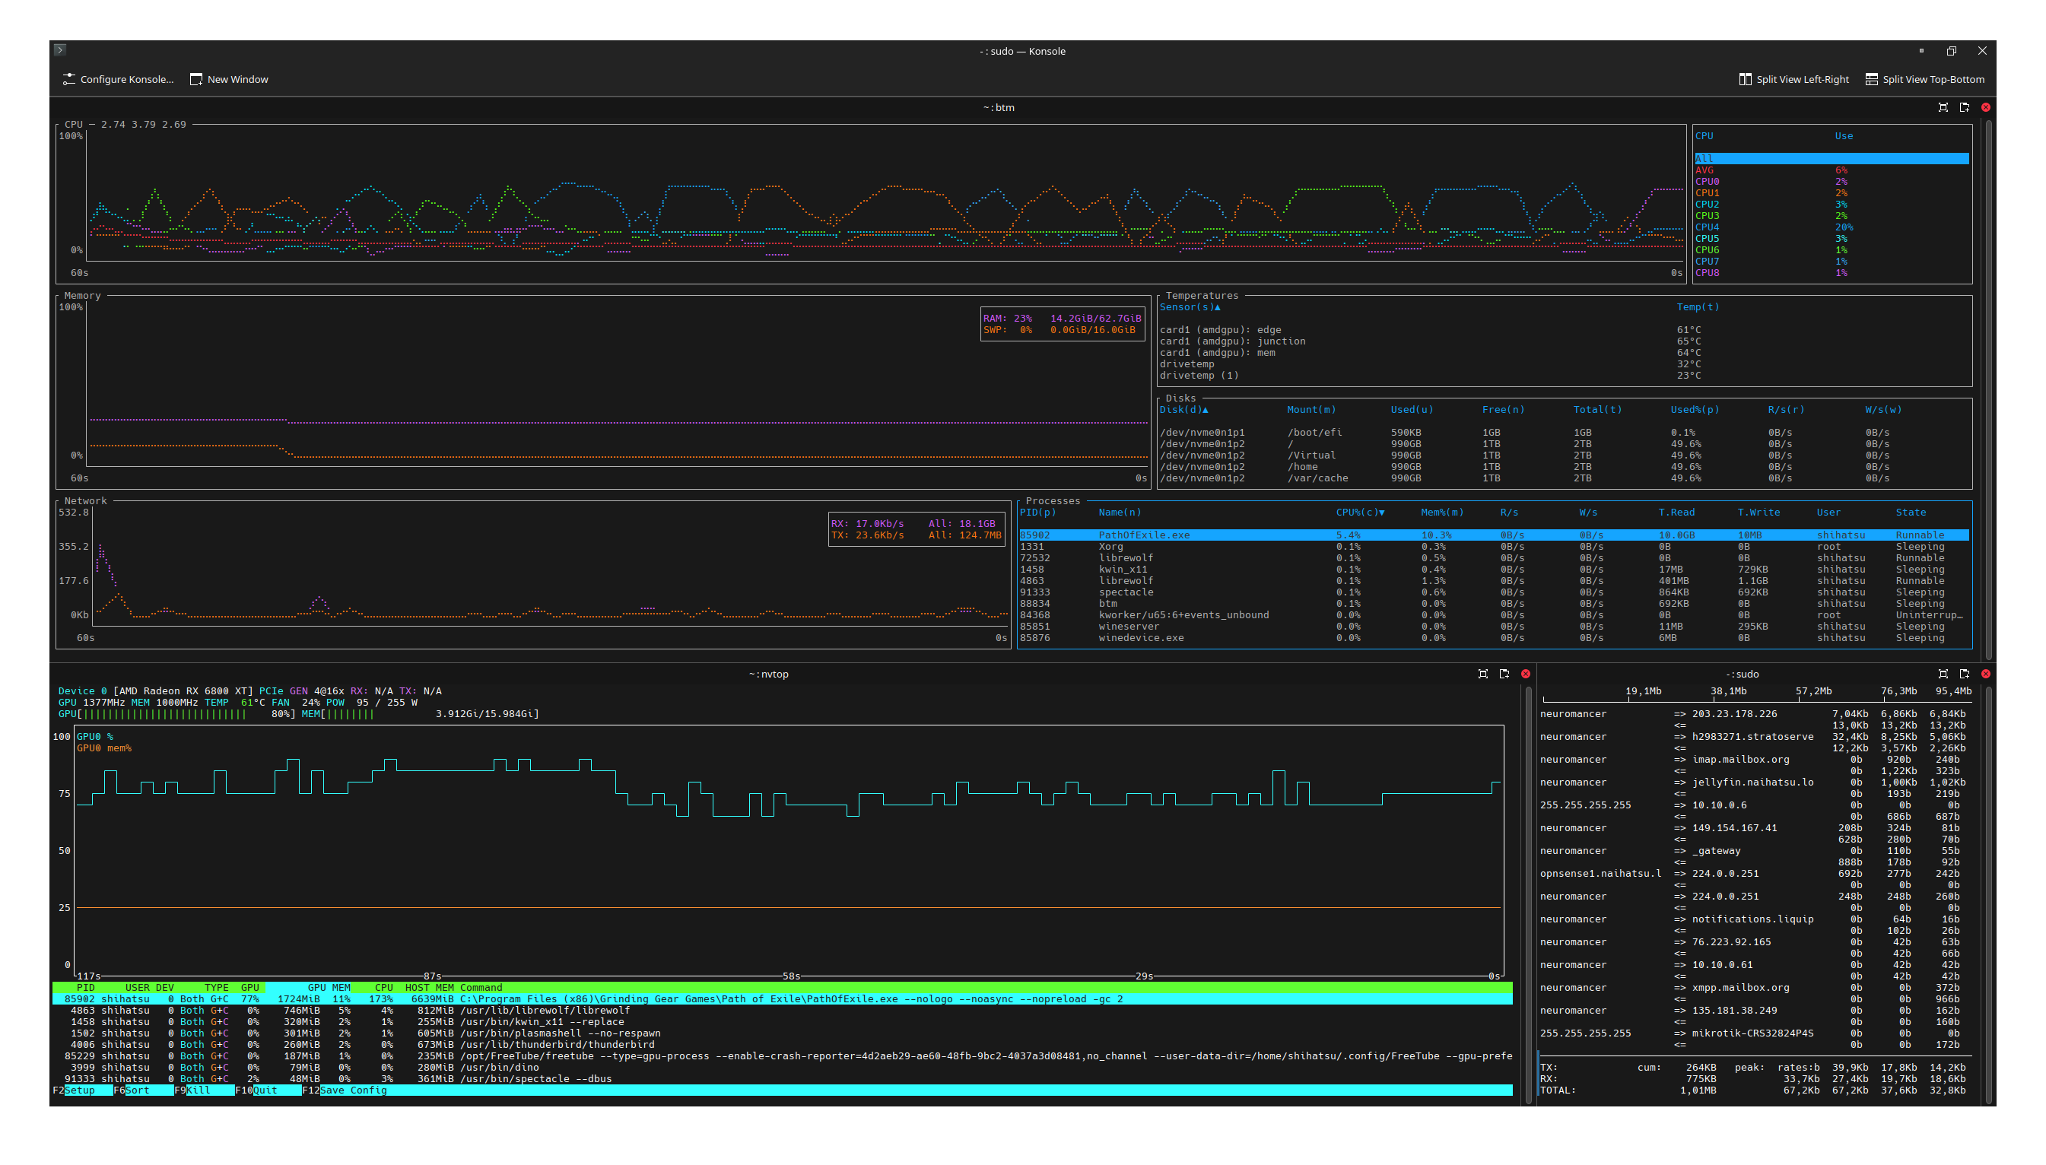Expand the ~:btm pane to fill the window
The height and width of the screenshot is (1165, 2046).
coord(1943,107)
